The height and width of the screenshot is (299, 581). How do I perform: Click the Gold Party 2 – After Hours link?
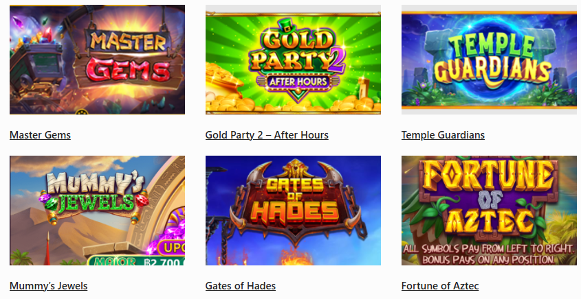pyautogui.click(x=267, y=135)
